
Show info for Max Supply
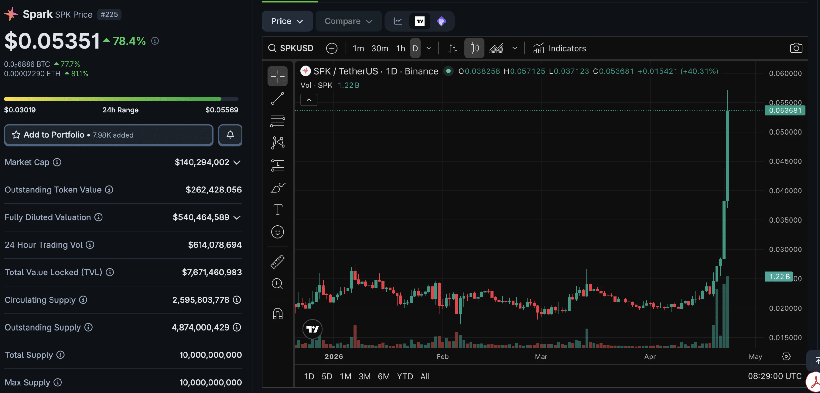click(58, 382)
